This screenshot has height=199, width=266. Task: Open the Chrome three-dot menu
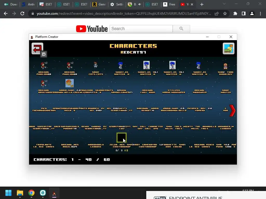coord(260,13)
